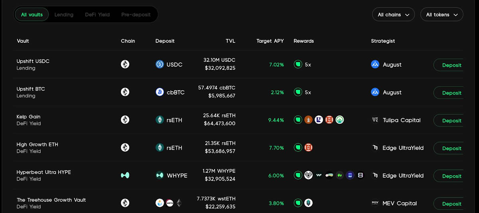
Task: Click the cbBTC token icon
Action: click(160, 92)
